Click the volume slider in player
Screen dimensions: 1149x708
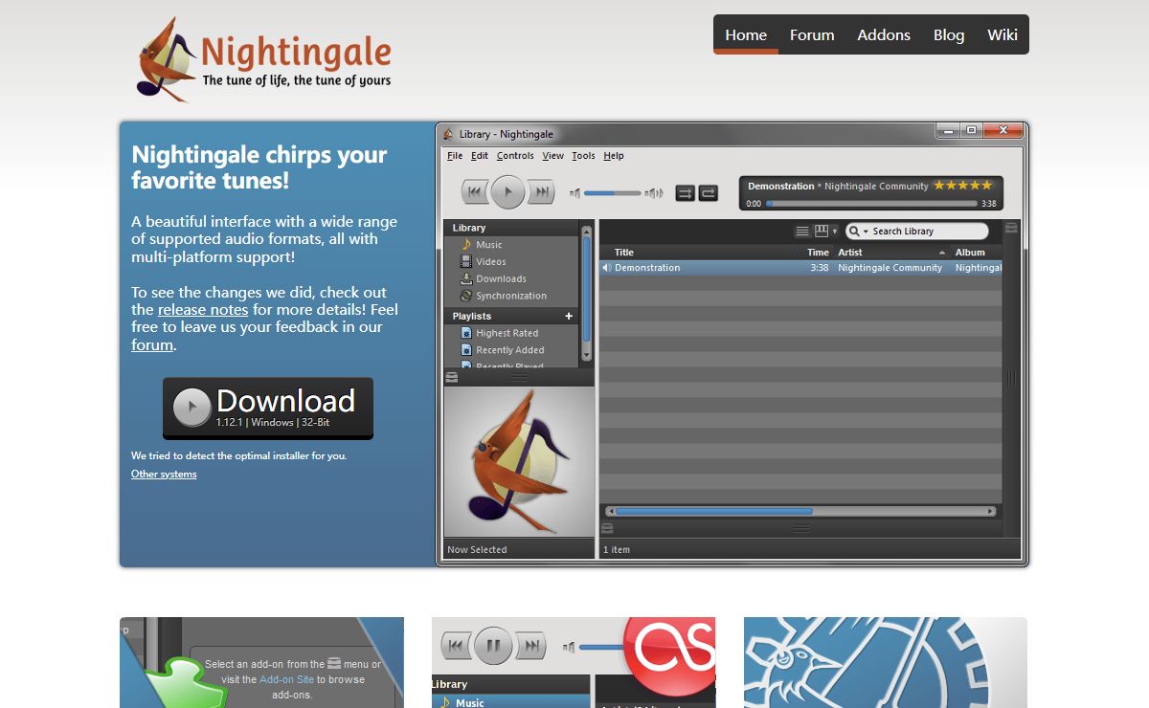coord(612,193)
